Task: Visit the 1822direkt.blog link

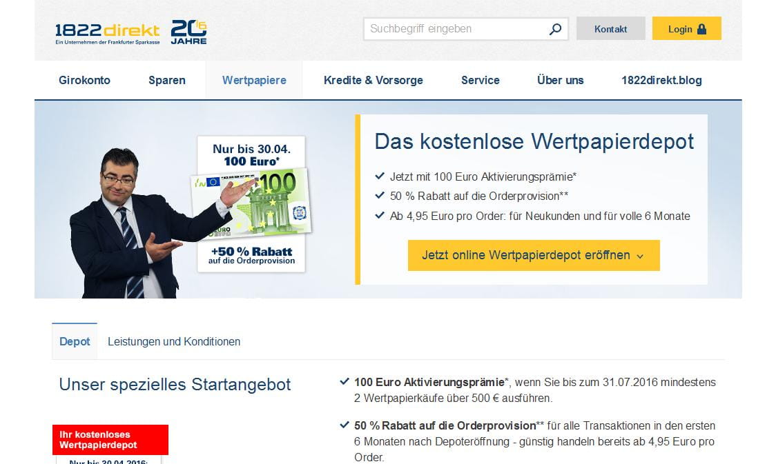Action: coord(661,80)
